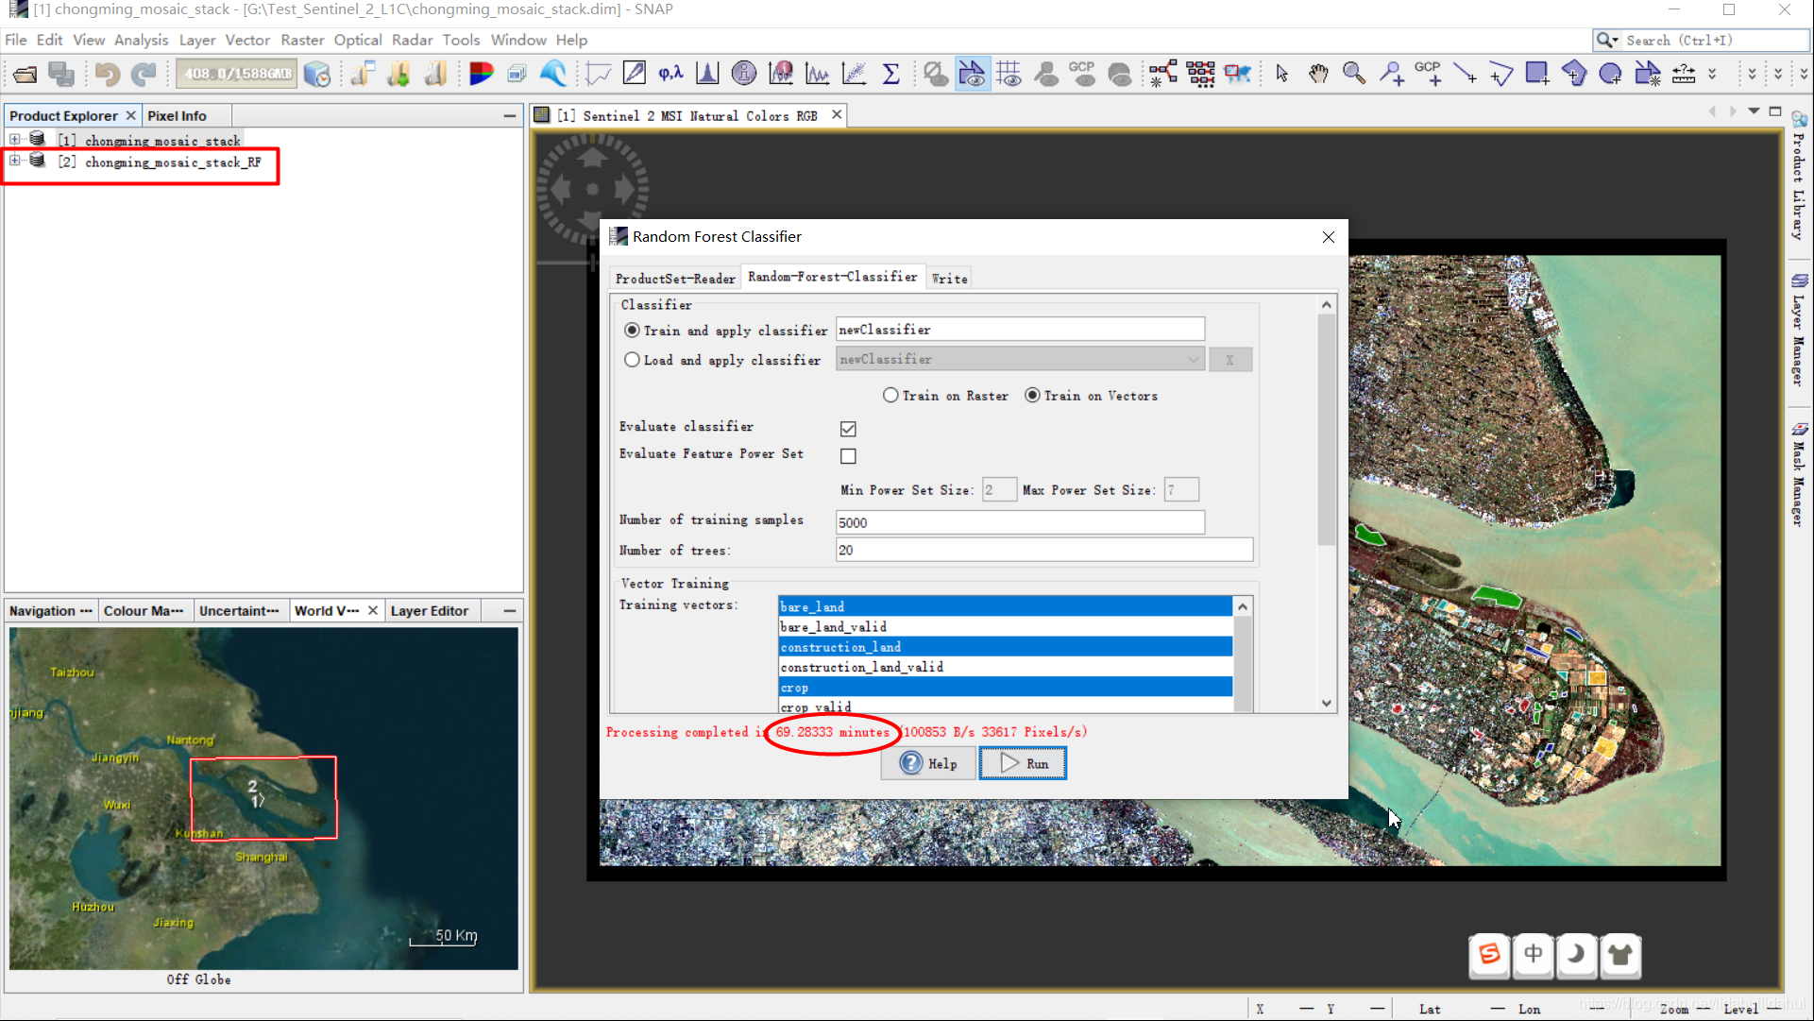This screenshot has width=1814, height=1021.
Task: Expand chongming_mosaic_stack tree item
Action: point(12,140)
